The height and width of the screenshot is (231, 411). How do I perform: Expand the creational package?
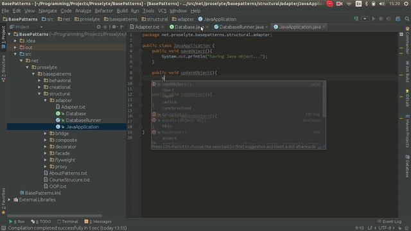tap(39, 87)
